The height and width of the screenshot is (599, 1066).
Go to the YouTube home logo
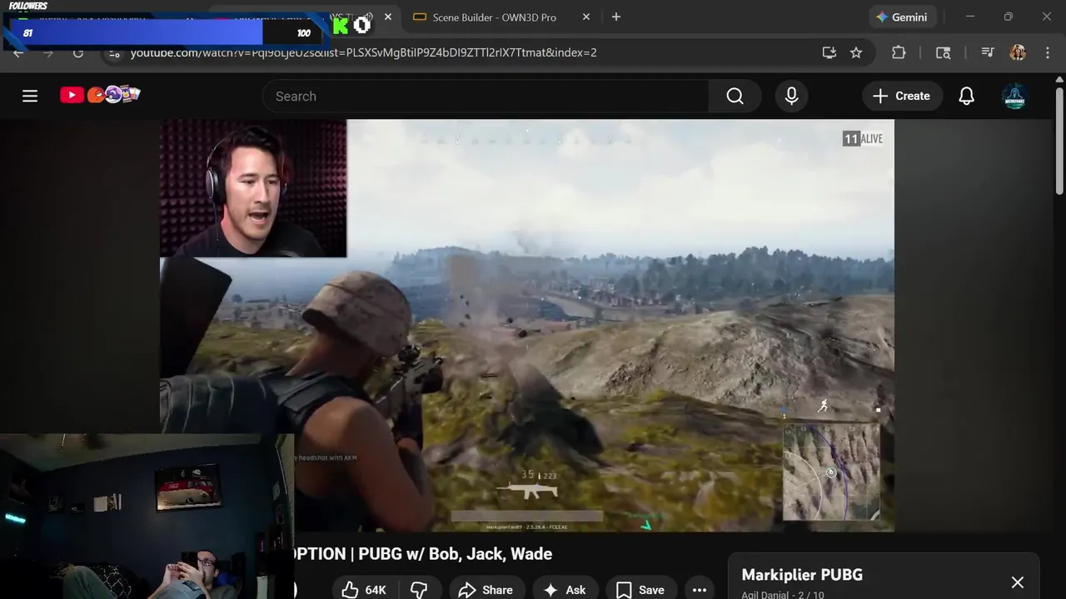(100, 95)
